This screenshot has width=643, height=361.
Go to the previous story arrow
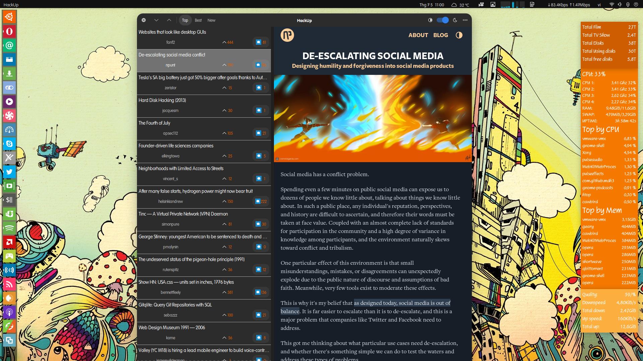click(169, 20)
